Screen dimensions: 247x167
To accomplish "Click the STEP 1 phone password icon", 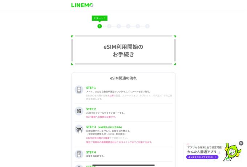I will [x=79, y=90].
